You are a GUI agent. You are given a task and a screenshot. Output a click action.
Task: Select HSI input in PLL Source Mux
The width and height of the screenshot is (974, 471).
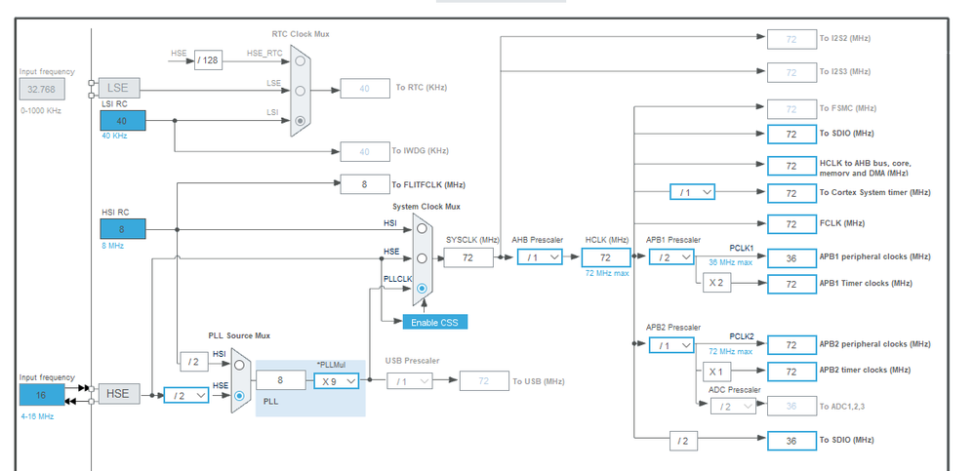[240, 365]
